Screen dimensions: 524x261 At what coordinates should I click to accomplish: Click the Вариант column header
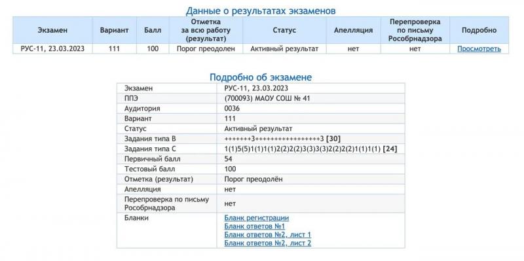114,30
